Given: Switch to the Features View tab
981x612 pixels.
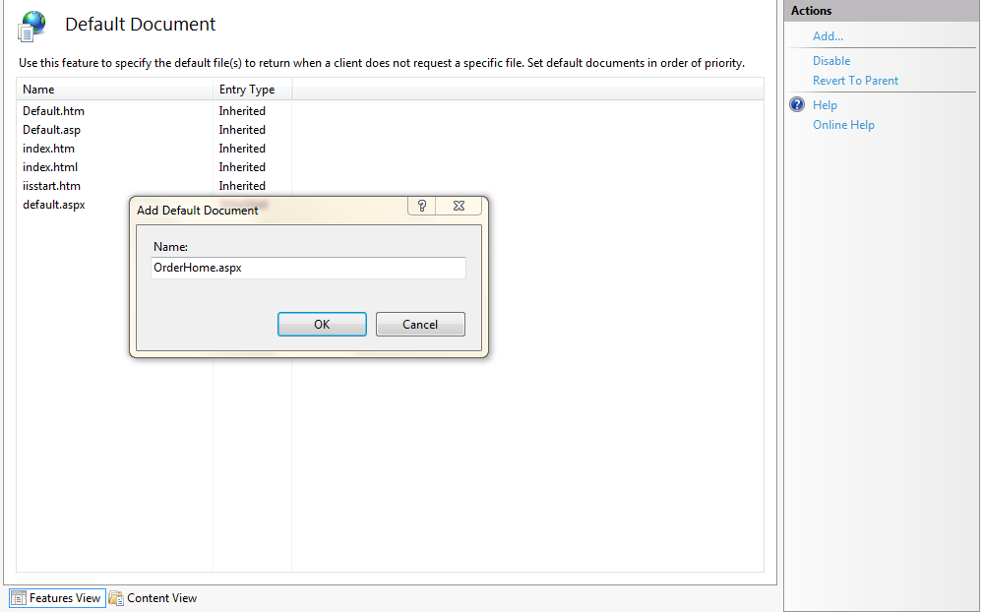Looking at the screenshot, I should click(63, 597).
